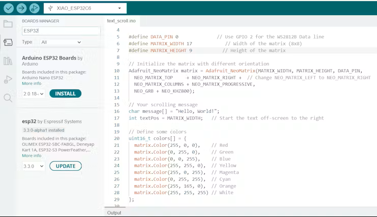Click the esp32 by Espressif Systems title
Screen dimensions: 377x217
(51, 121)
